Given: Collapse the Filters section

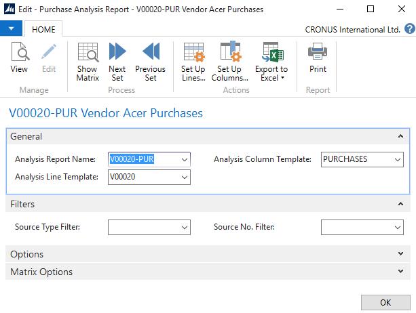Looking at the screenshot, I should pos(400,204).
